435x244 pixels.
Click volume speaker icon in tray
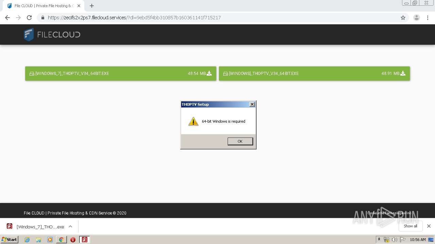point(394,240)
